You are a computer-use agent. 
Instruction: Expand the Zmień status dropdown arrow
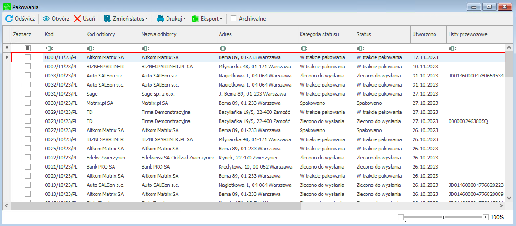pyautogui.click(x=147, y=19)
